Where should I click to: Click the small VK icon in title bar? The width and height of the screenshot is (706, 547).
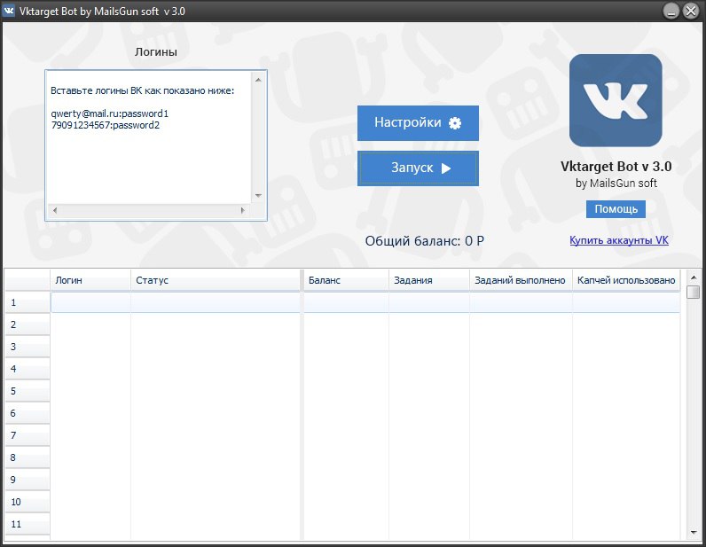[x=9, y=11]
